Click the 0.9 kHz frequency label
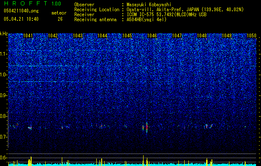The width and height of the screenshot is (261, 166). click(4, 95)
